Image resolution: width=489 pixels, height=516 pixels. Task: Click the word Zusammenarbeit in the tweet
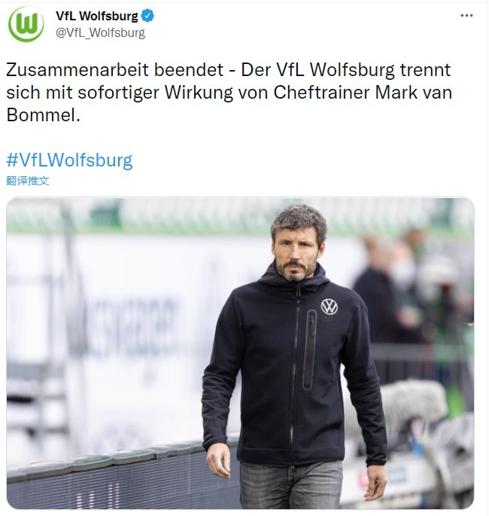pyautogui.click(x=77, y=70)
